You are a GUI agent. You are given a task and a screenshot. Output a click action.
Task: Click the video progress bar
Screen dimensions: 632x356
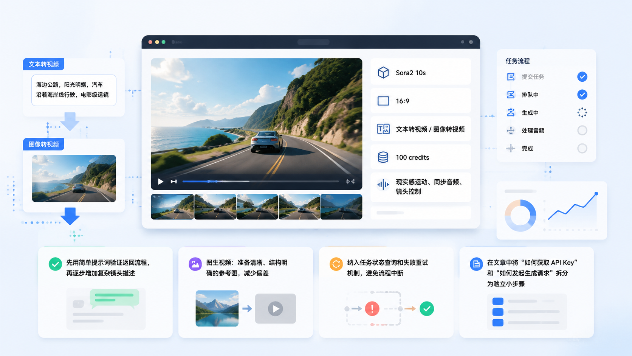(260, 182)
